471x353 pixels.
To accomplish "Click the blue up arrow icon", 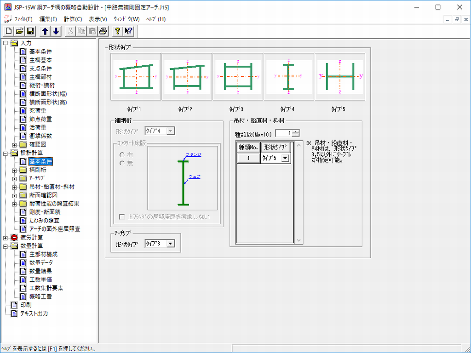I will click(45, 31).
